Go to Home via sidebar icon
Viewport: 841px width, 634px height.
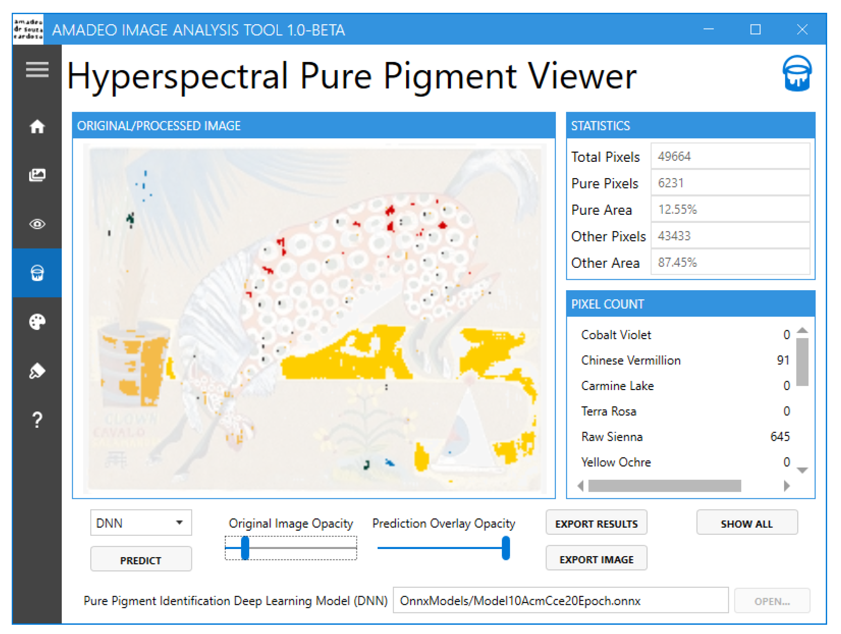(x=37, y=127)
